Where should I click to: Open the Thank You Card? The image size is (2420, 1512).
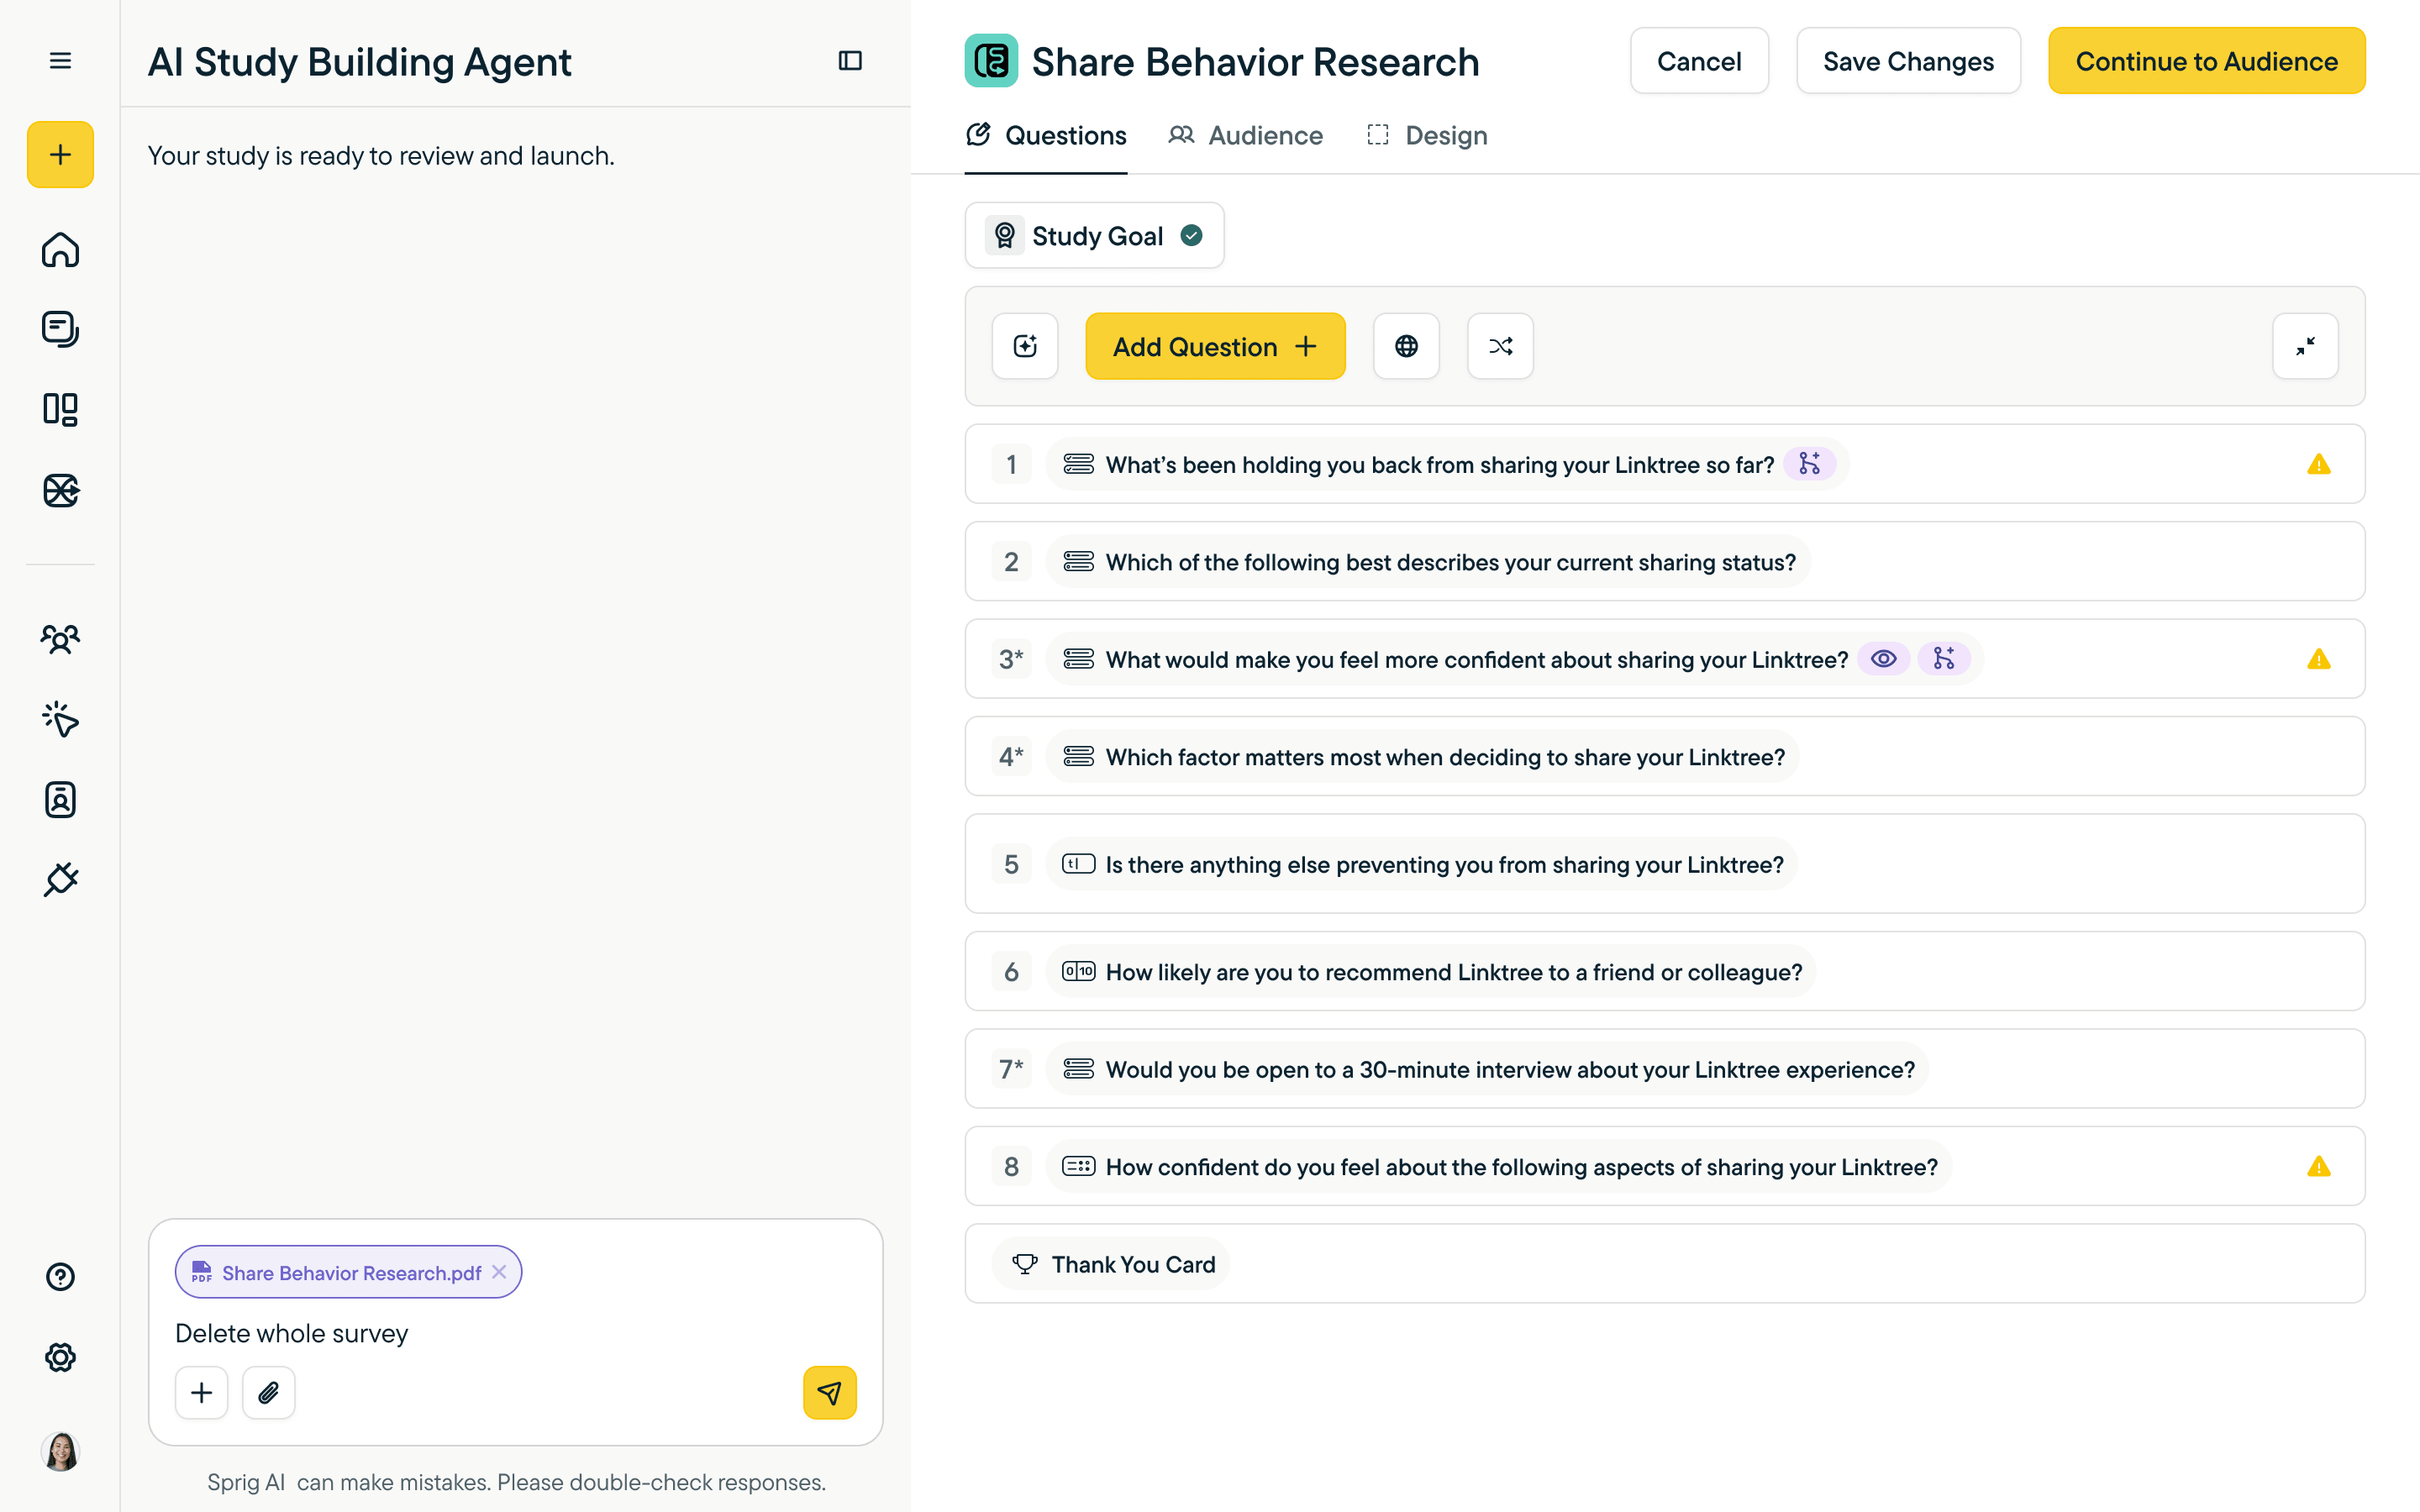[1664, 1264]
